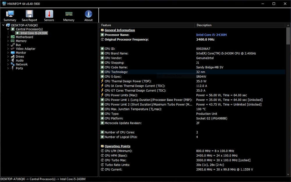The height and width of the screenshot is (182, 291).
Task: Click the Audio speaker tree icon
Action: (13, 60)
